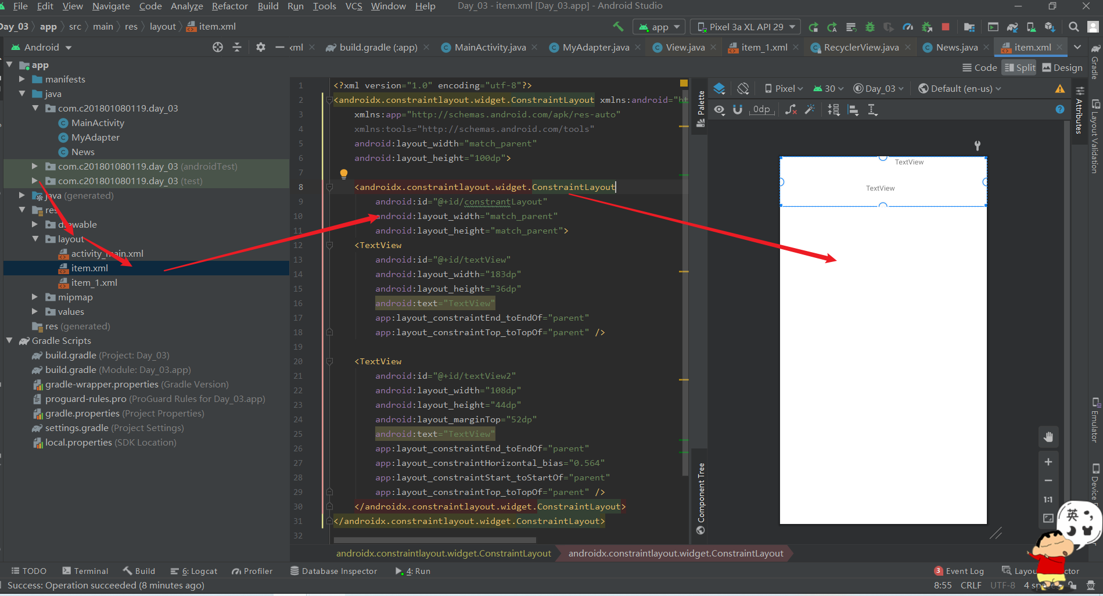Switch editor to Code view
This screenshot has height=596, width=1103.
(x=979, y=67)
